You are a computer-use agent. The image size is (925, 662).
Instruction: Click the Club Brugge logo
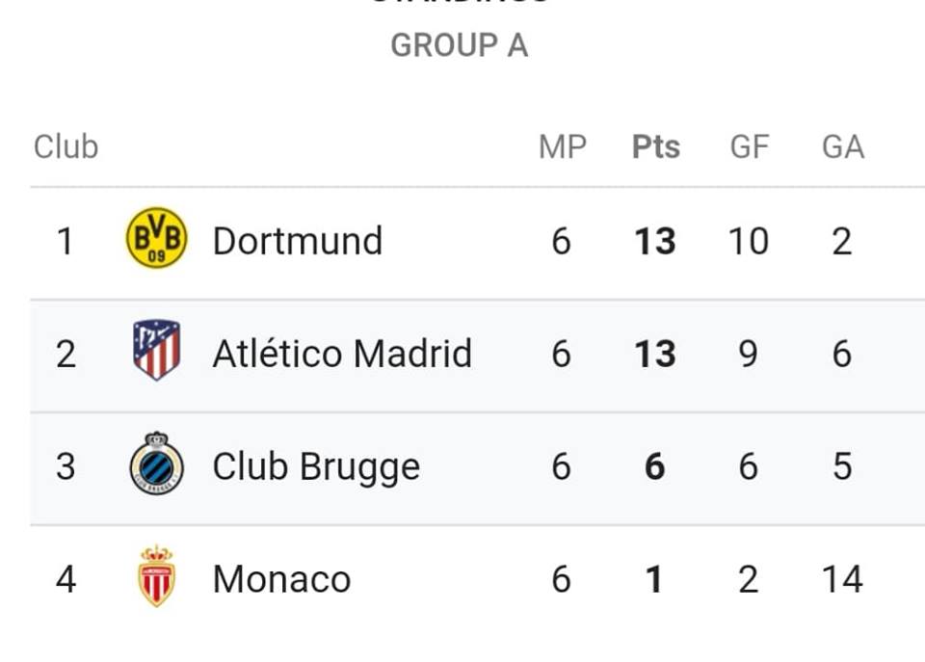click(x=156, y=463)
